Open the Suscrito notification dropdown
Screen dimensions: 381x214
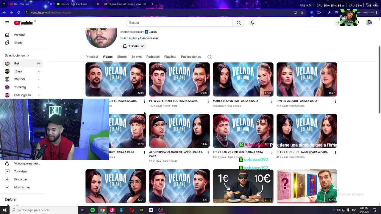[133, 46]
